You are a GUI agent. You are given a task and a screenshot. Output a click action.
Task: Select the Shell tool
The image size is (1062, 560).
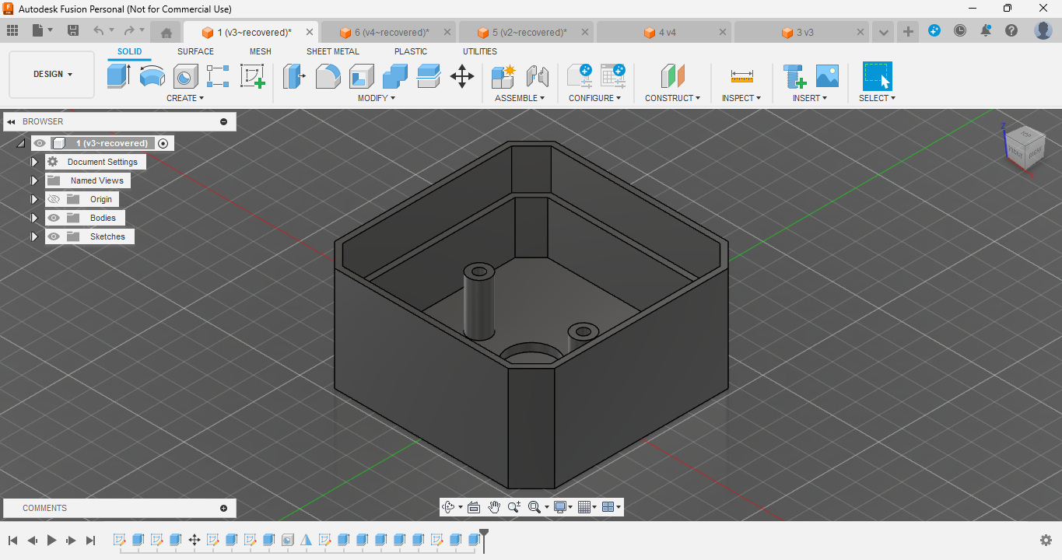click(361, 76)
